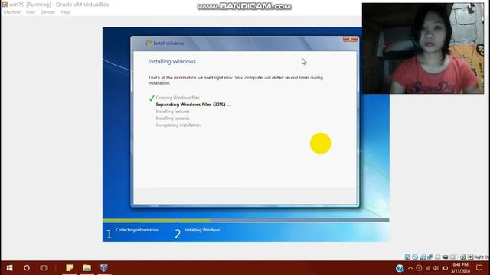Click the VirtualBox hard disk activity indicator
This screenshot has height=275, width=490.
click(x=407, y=257)
